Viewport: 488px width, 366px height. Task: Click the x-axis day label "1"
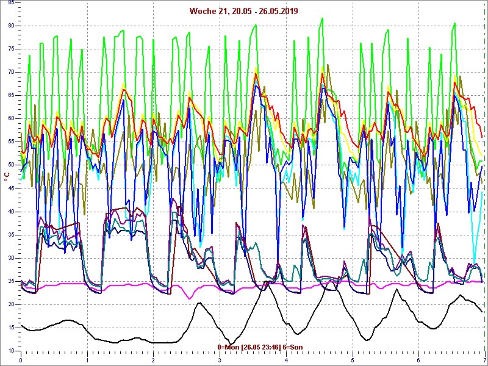point(87,361)
